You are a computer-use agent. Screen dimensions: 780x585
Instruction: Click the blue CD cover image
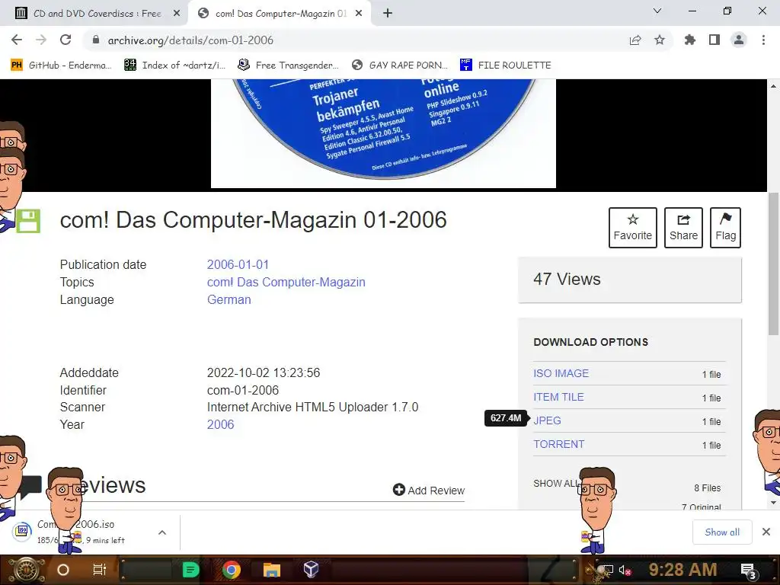(x=383, y=133)
